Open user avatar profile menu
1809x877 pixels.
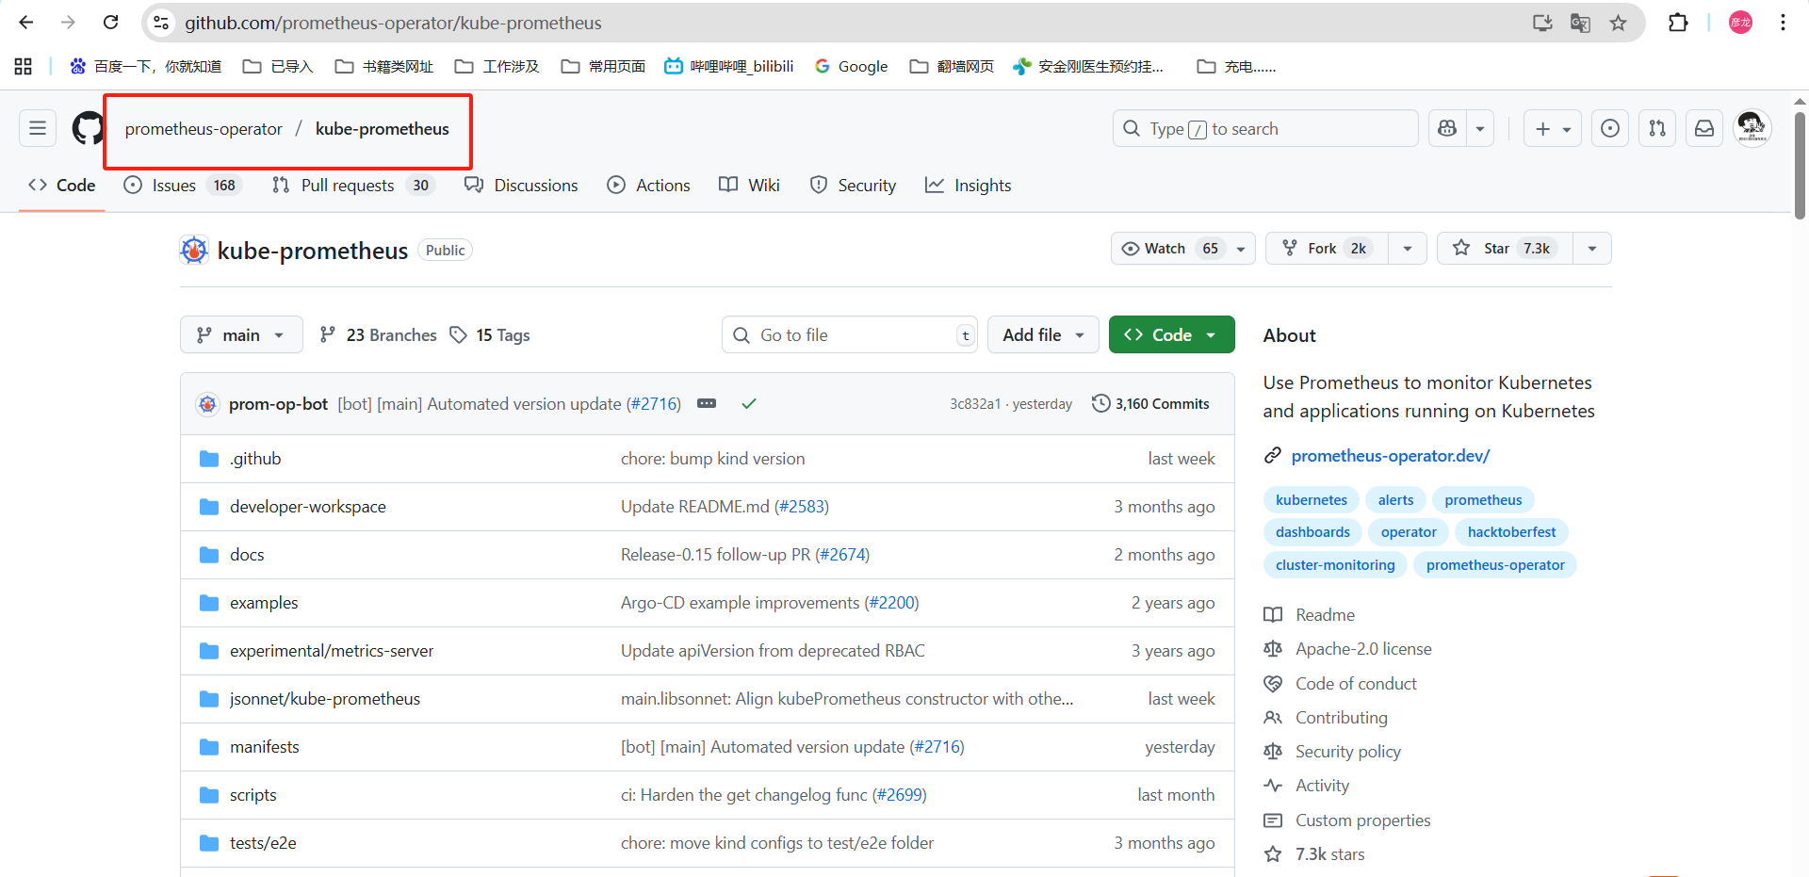point(1752,128)
